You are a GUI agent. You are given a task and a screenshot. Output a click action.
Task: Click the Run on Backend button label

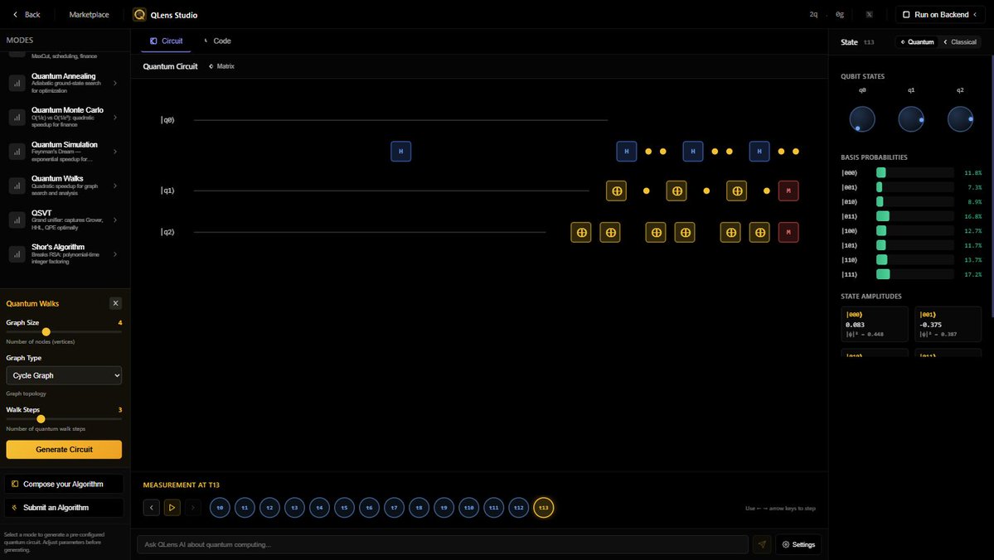tap(942, 15)
